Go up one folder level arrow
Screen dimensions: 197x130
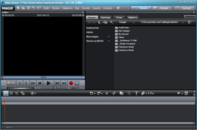(99, 22)
